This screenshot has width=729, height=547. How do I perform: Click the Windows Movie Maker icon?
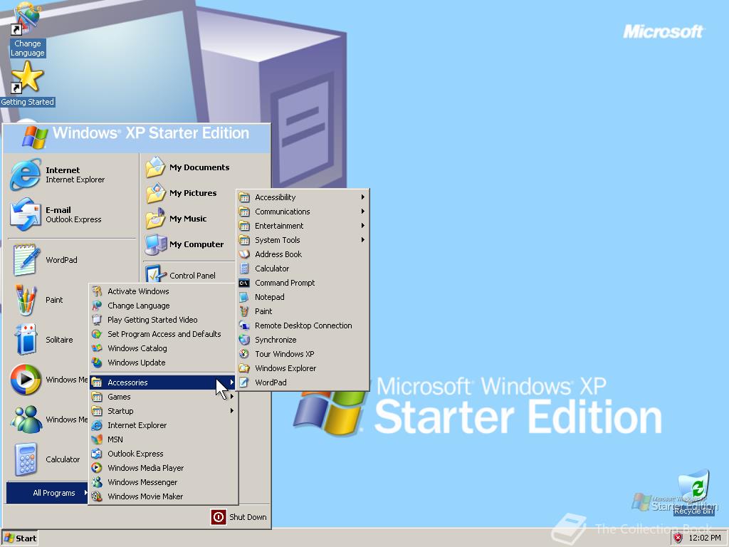(97, 496)
